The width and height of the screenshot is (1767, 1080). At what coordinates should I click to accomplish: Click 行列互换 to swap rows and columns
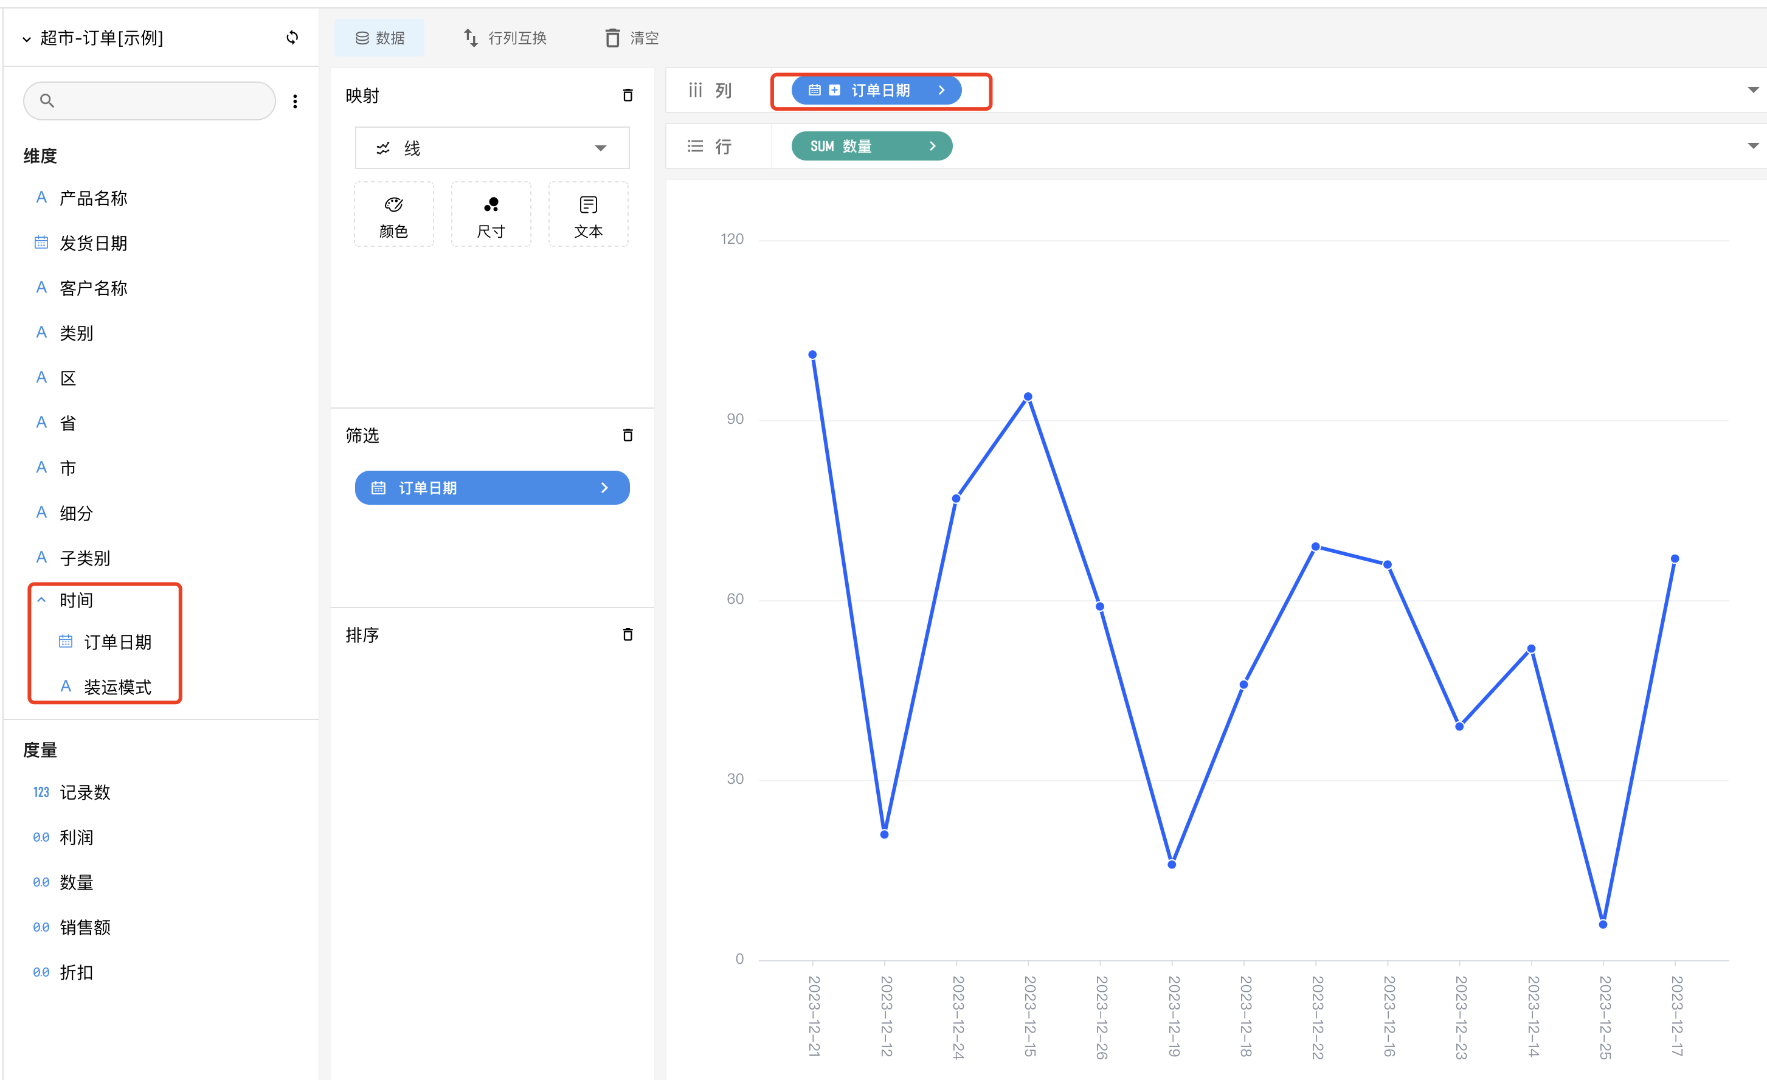pos(505,37)
